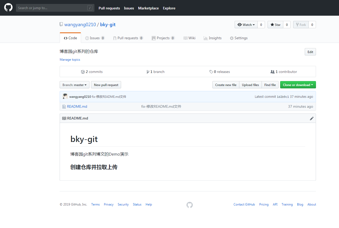Click the '创建仓库并拉取上传' README subheading
Image resolution: width=339 pixels, height=228 pixels.
click(x=94, y=167)
